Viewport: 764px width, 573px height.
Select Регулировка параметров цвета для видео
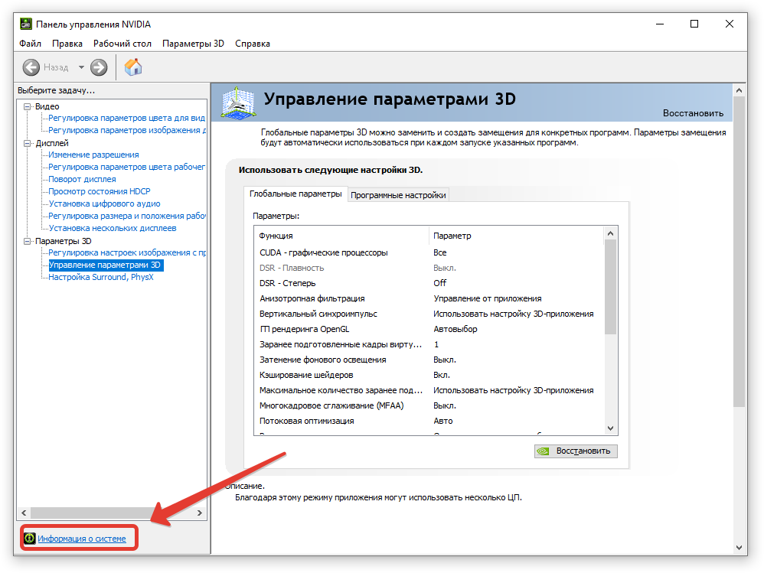pos(126,118)
